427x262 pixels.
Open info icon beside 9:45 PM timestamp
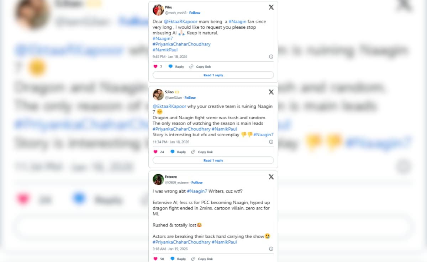point(271,56)
